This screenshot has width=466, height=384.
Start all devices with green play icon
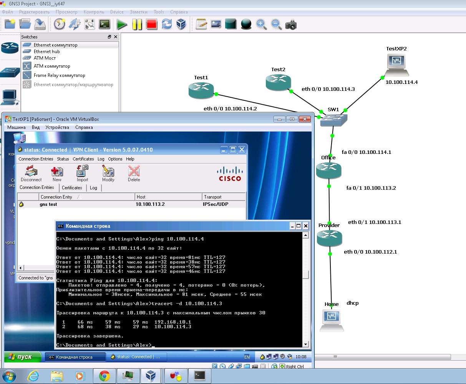(122, 25)
